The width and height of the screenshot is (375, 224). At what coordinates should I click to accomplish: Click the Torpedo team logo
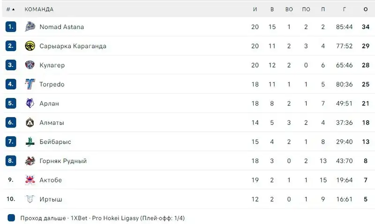[30, 84]
